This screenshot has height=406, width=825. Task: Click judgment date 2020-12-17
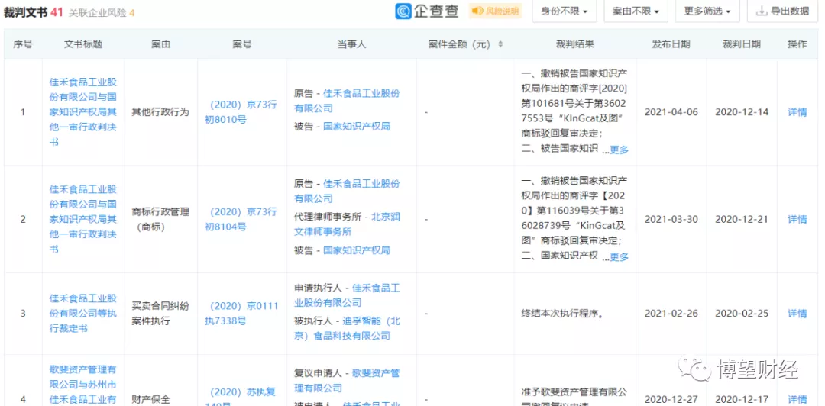coord(741,399)
